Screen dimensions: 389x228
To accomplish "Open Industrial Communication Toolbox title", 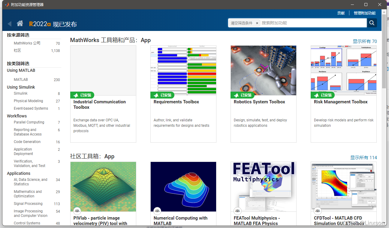I will pos(99,105).
